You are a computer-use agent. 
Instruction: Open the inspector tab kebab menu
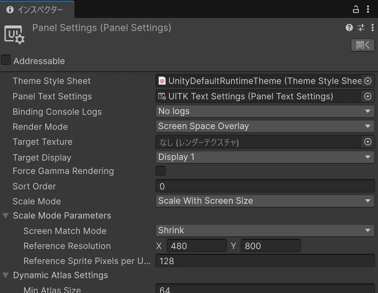tap(368, 9)
